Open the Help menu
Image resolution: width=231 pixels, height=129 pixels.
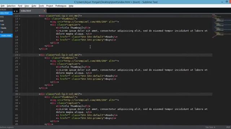pos(71,6)
